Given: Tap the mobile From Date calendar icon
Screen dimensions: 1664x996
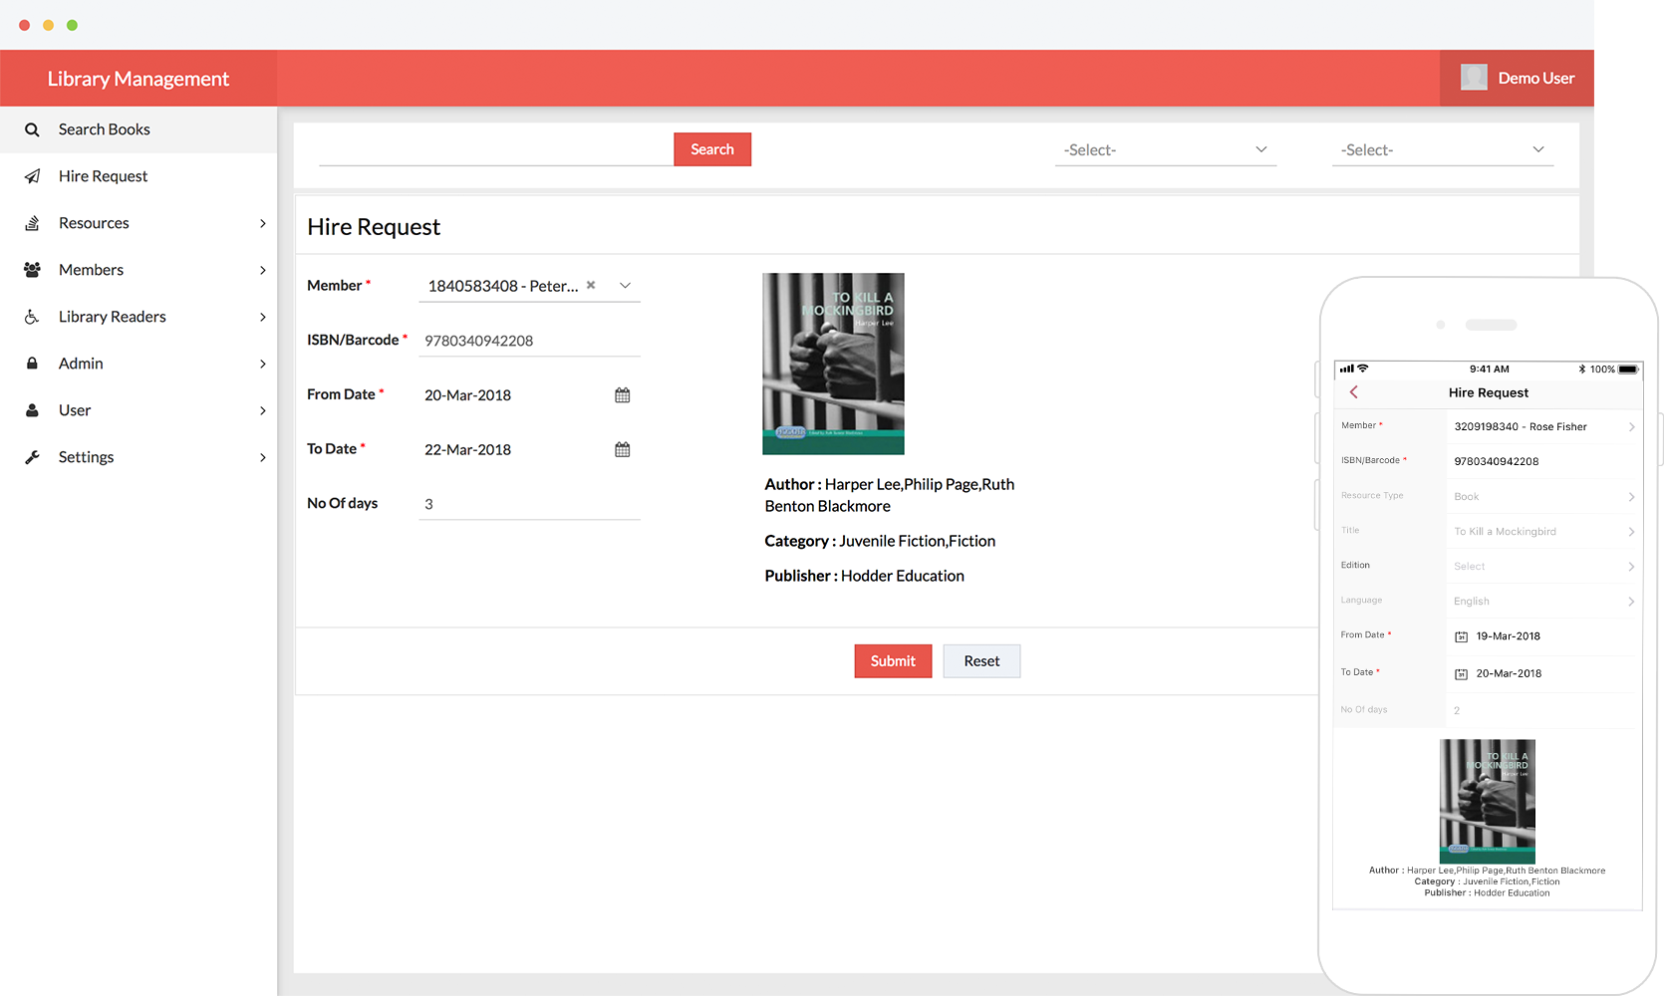Looking at the screenshot, I should click(x=1461, y=636).
